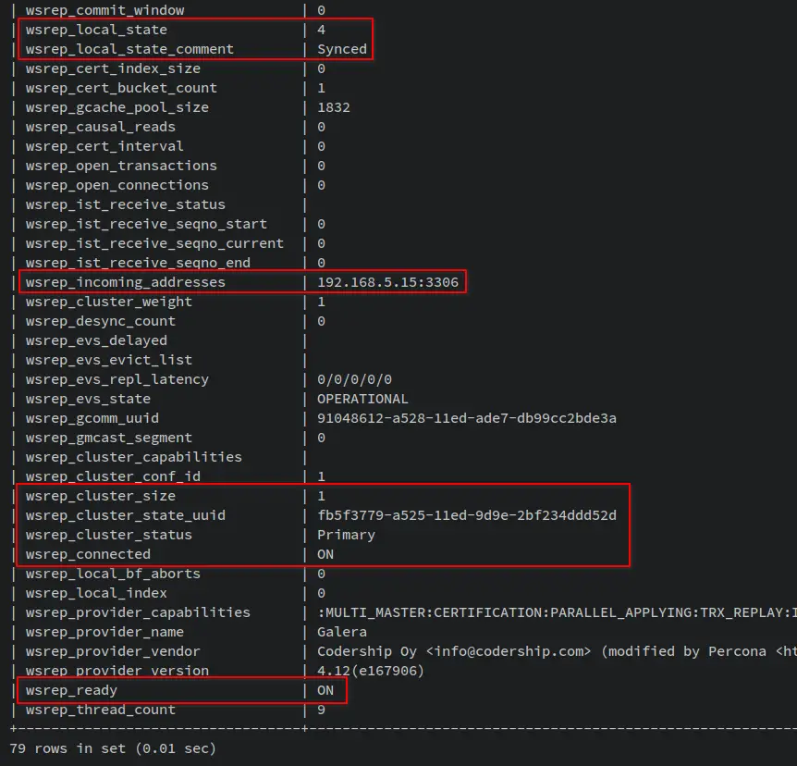Click the wsrep_causal_reads label
Viewport: 797px width, 766px height.
tap(100, 127)
